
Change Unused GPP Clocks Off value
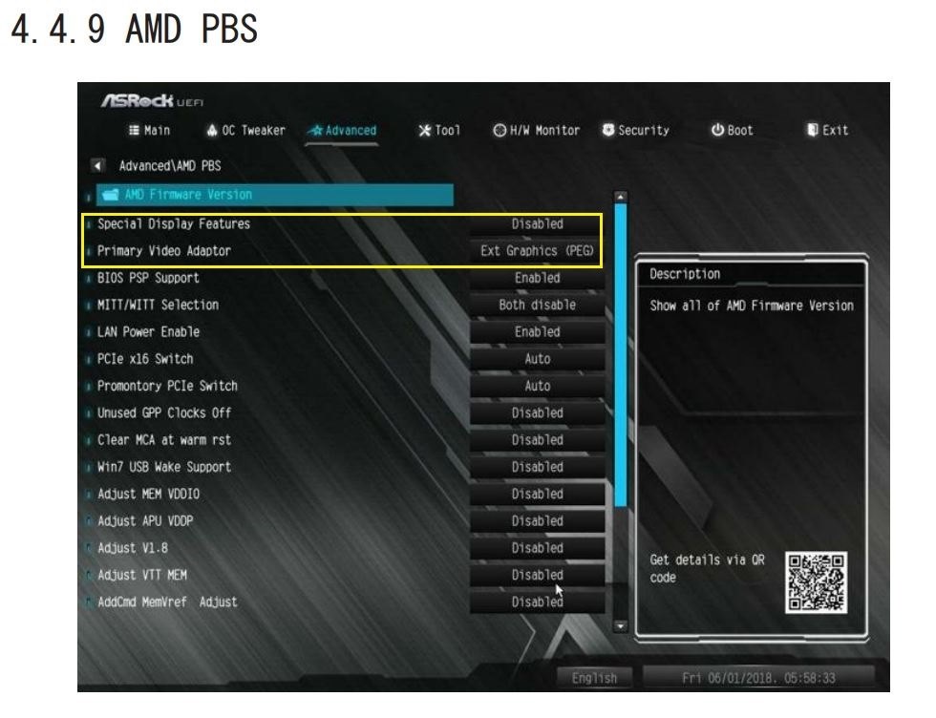pos(537,413)
